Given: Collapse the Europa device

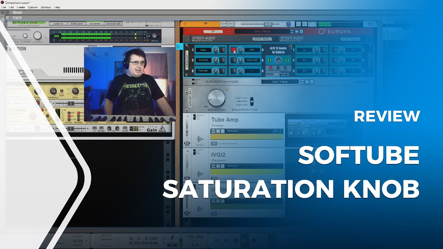Looking at the screenshot, I should 187,31.
